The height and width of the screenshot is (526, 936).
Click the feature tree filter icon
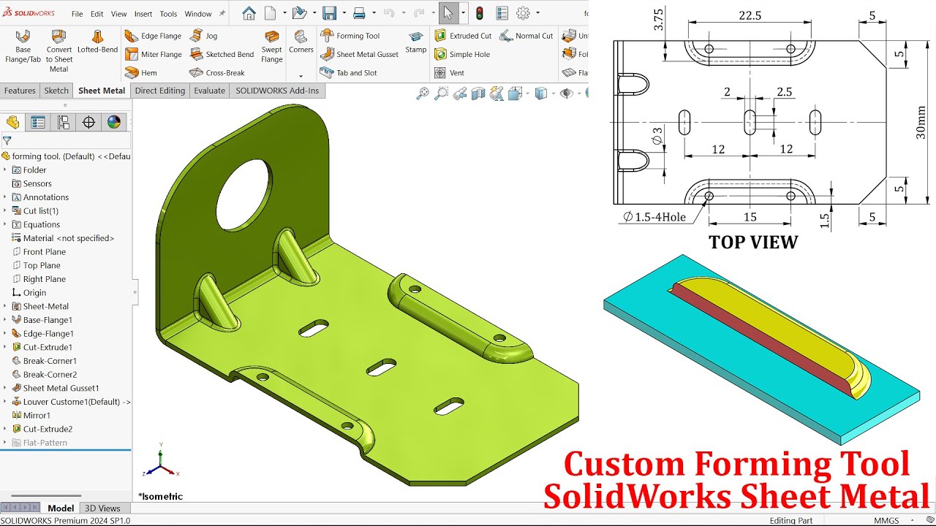pyautogui.click(x=7, y=140)
